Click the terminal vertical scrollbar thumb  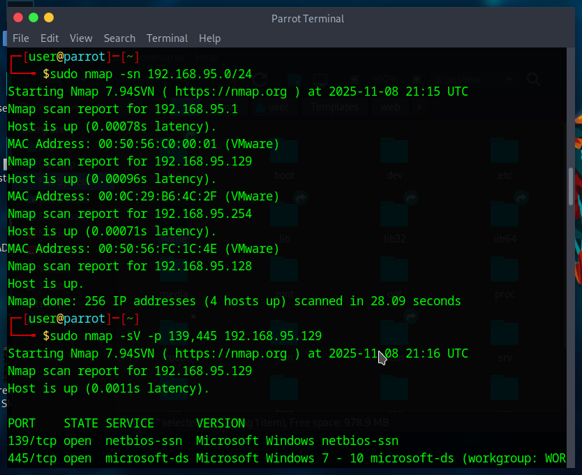point(571,187)
